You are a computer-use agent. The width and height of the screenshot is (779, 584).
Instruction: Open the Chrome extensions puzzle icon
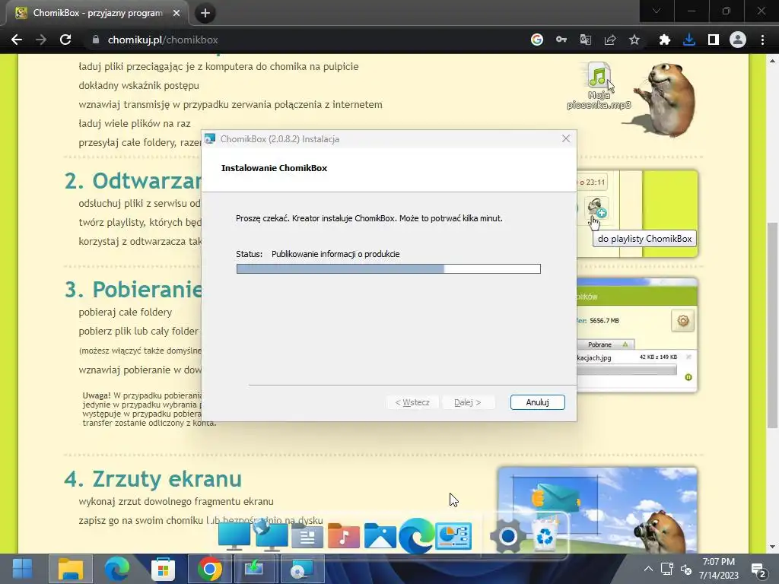pyautogui.click(x=664, y=40)
